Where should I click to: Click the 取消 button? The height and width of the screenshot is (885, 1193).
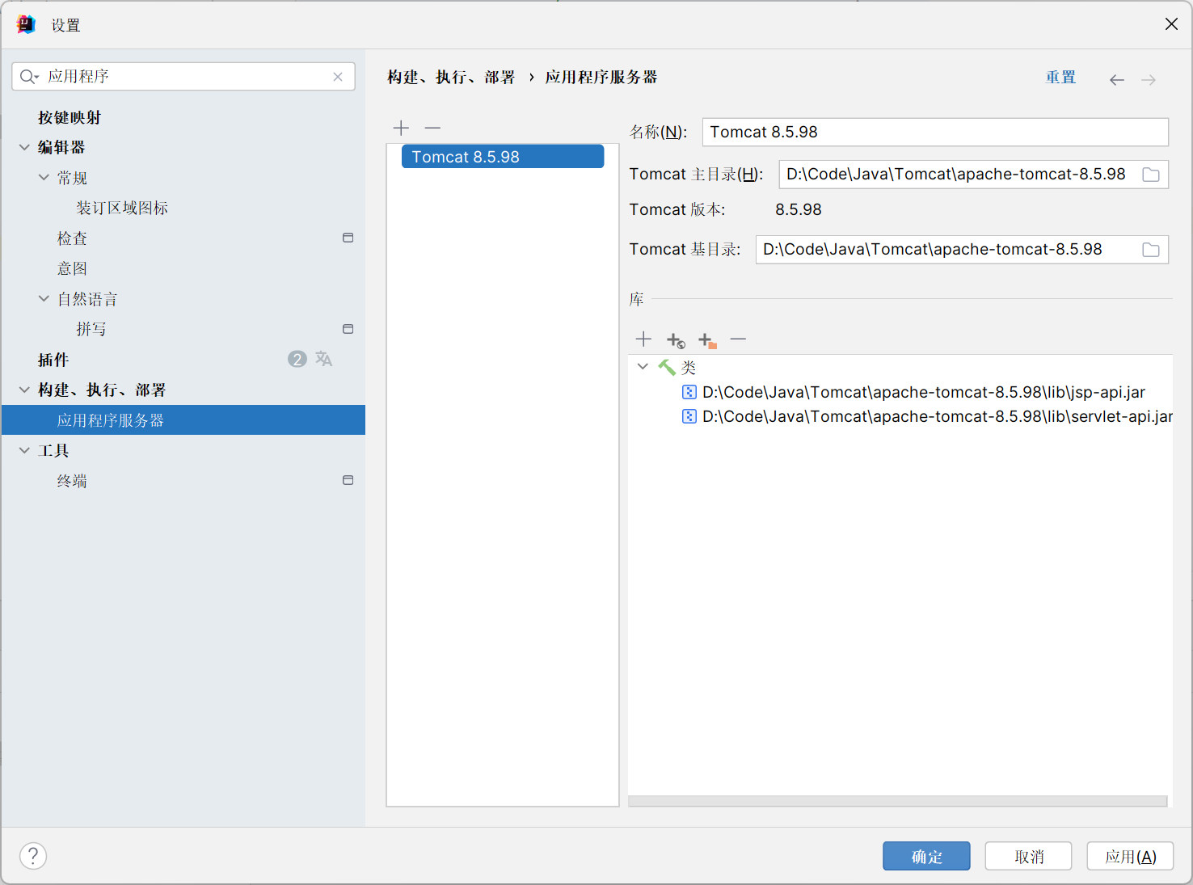tap(1028, 856)
